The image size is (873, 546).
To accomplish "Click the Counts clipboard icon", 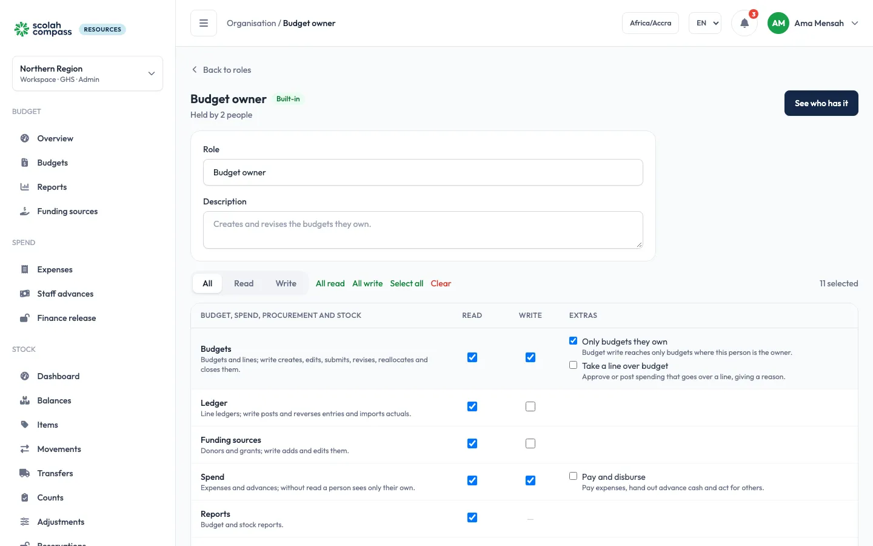I will 25,497.
